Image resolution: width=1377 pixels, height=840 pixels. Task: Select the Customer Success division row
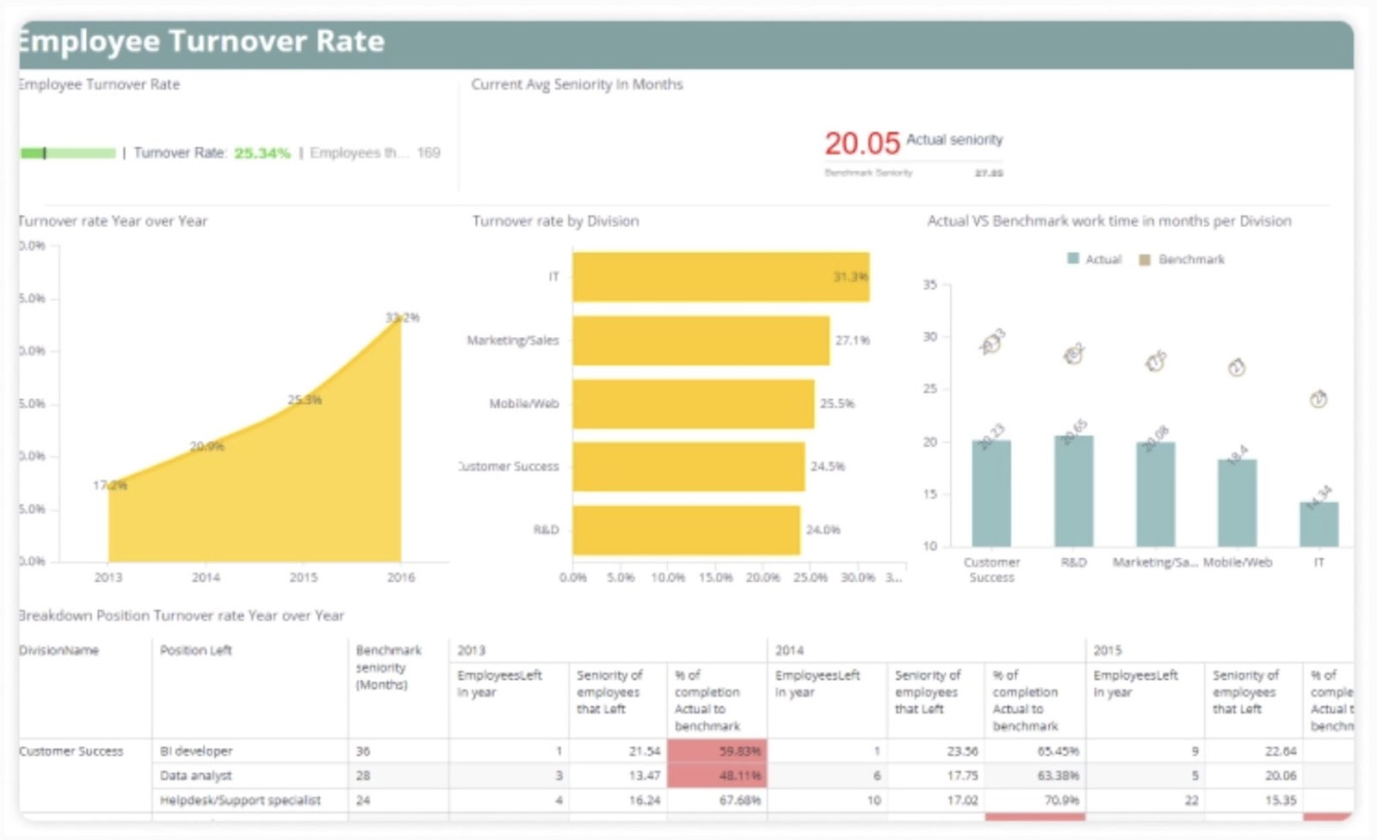(72, 751)
